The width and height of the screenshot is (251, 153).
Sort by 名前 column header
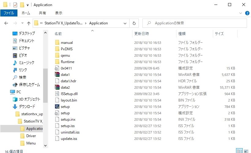58,34
